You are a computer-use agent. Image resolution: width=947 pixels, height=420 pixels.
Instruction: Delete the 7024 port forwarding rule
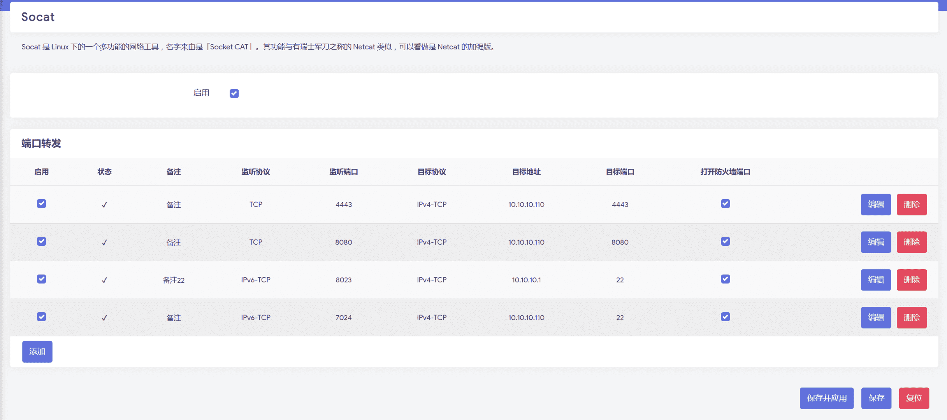911,318
